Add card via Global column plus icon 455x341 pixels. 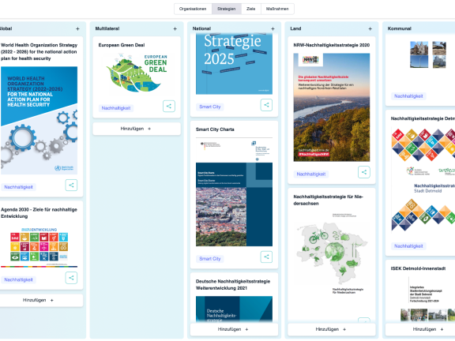[77, 28]
